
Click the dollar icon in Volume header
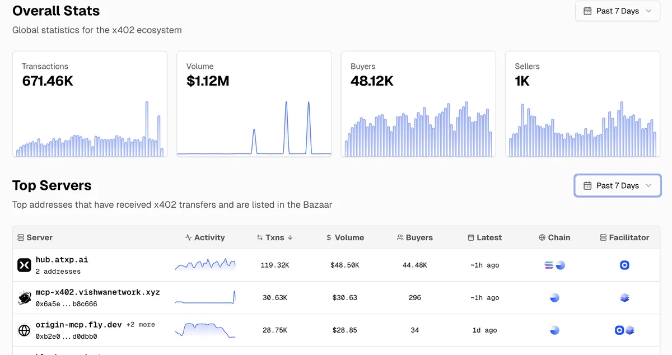click(x=329, y=237)
